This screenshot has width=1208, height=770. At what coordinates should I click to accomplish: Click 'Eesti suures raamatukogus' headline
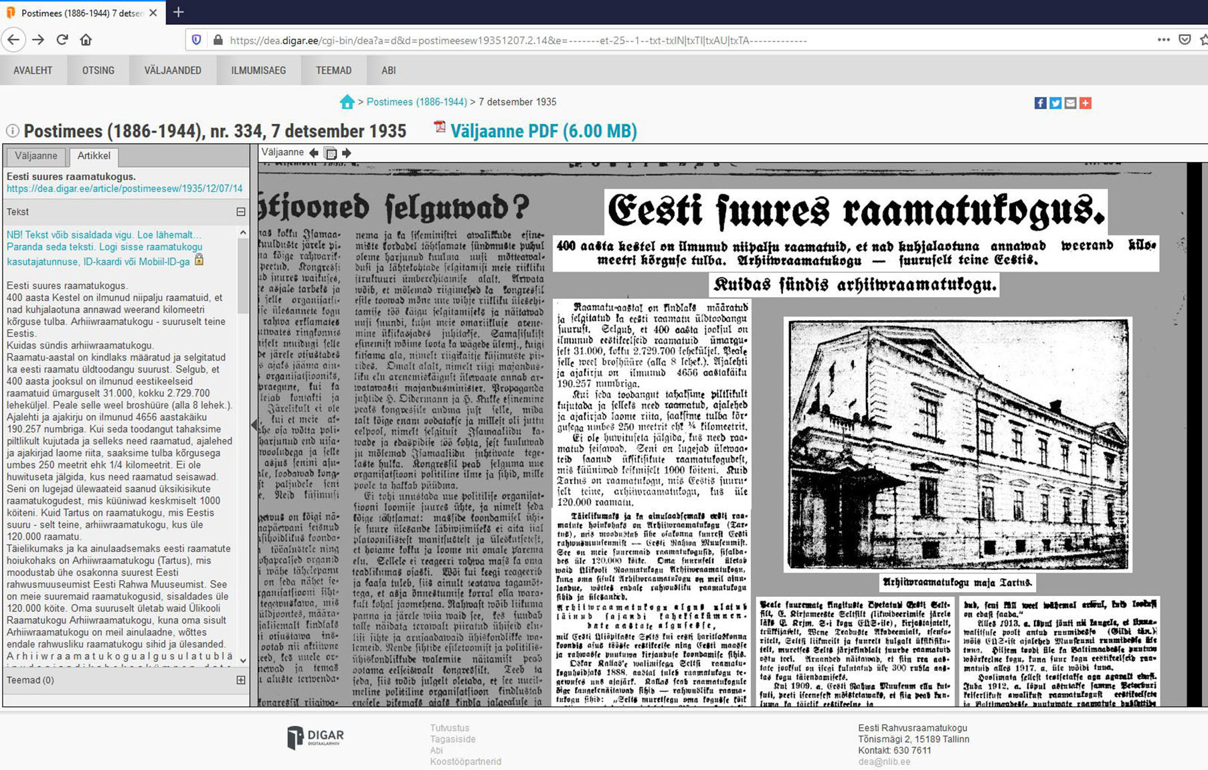pyautogui.click(x=856, y=211)
